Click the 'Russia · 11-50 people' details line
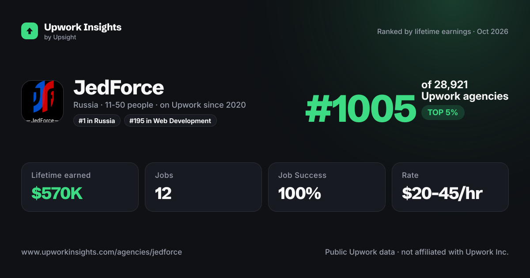The height and width of the screenshot is (278, 530). (159, 105)
